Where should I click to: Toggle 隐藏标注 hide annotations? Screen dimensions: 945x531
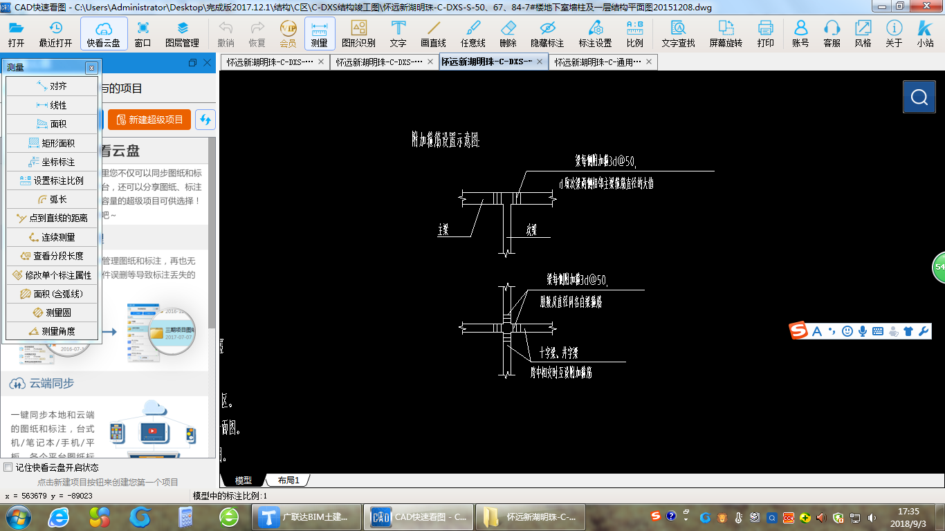[547, 34]
